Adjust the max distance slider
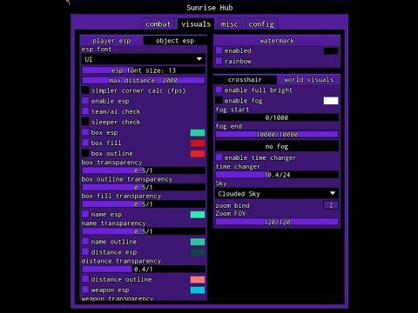The height and width of the screenshot is (313, 418). (144, 80)
